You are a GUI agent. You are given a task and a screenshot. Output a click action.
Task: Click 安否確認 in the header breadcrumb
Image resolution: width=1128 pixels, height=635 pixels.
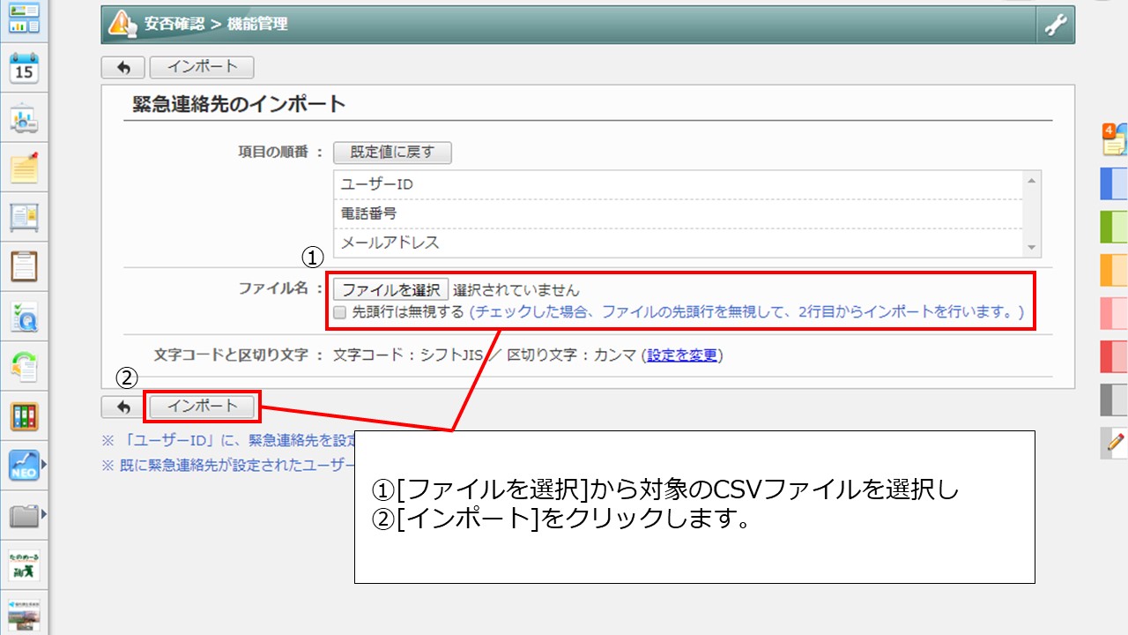(174, 25)
